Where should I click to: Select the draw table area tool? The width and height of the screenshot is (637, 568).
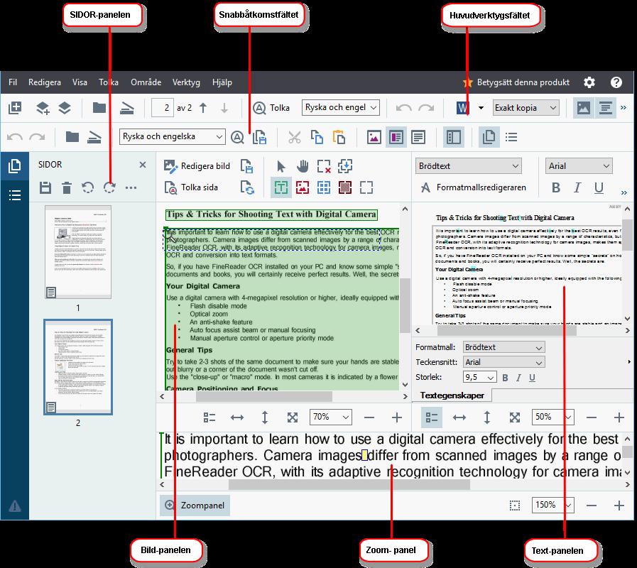(324, 187)
